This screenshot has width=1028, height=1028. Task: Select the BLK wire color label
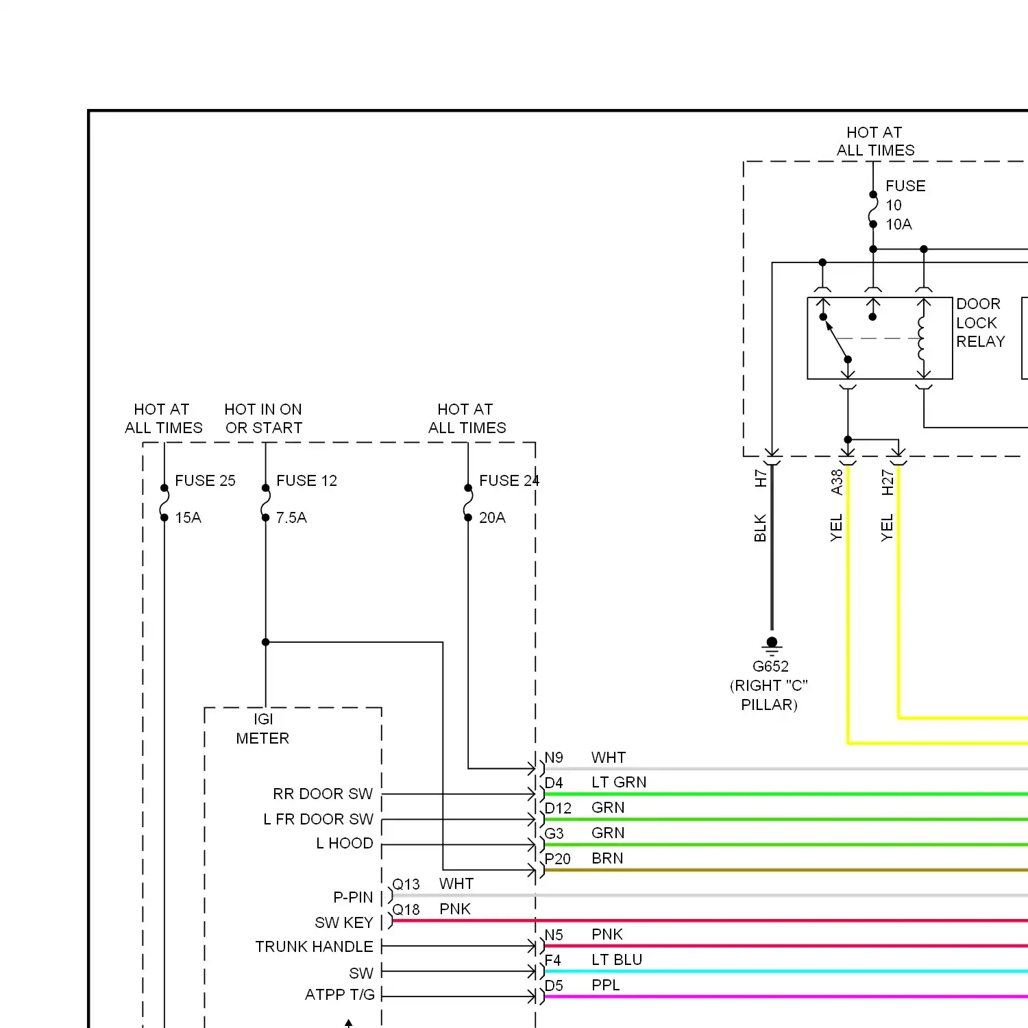point(760,528)
